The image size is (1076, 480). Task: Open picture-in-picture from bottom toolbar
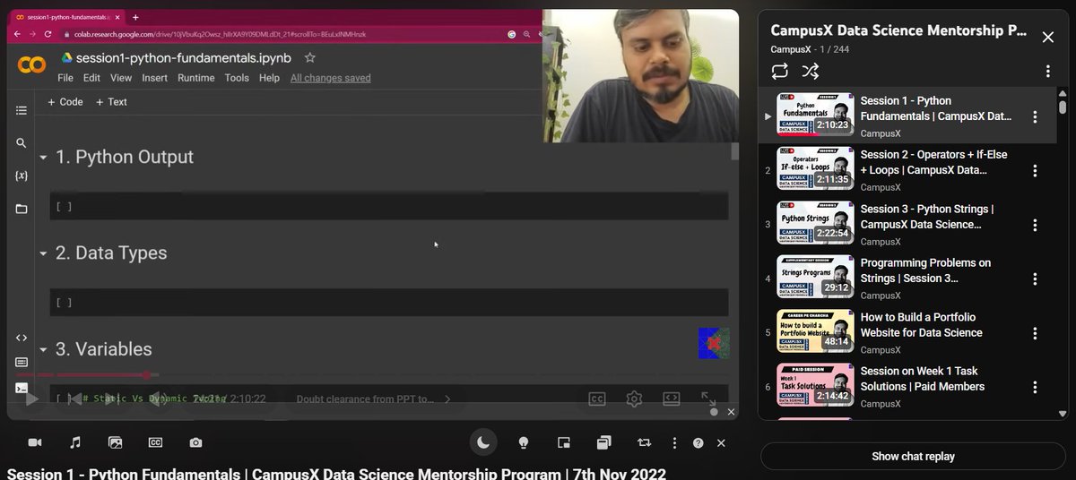[564, 442]
